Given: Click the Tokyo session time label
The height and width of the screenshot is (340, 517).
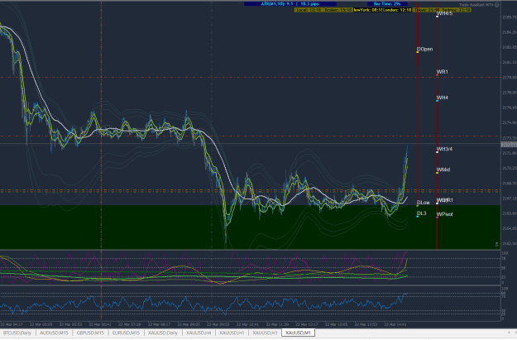Looking at the screenshot, I should click(427, 10).
